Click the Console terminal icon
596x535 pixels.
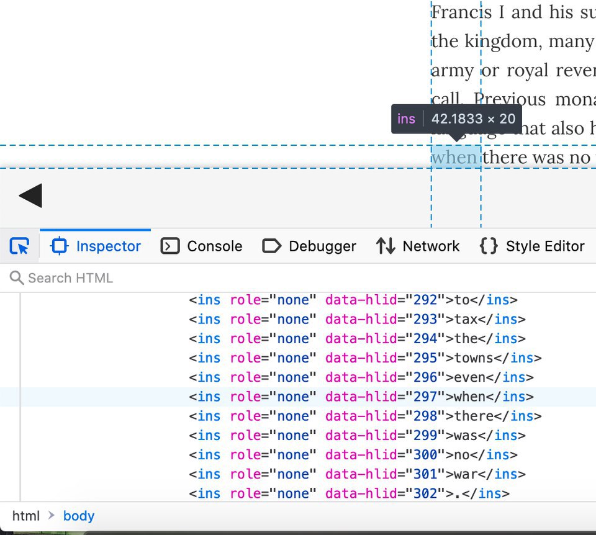tap(170, 246)
